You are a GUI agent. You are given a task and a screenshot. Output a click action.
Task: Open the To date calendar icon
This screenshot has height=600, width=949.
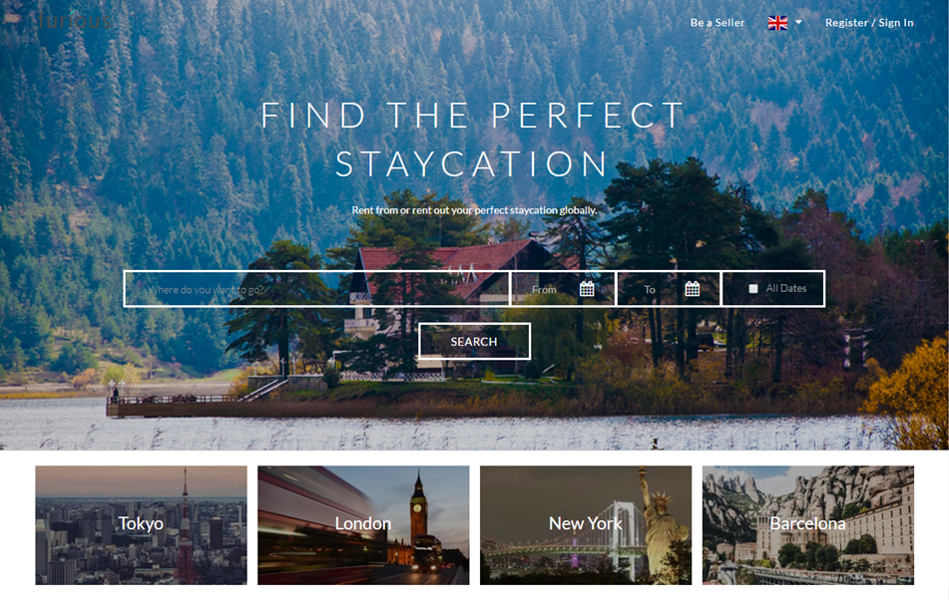(x=692, y=289)
